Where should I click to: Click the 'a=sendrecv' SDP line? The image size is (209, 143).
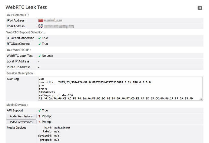point(47,92)
